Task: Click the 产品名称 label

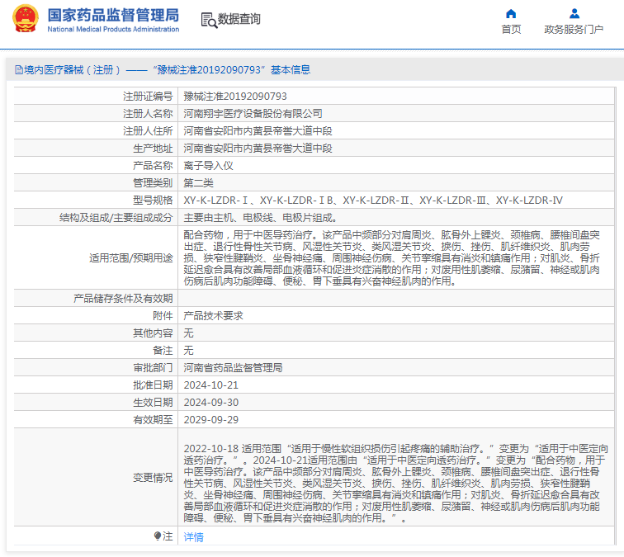Action: [153, 166]
